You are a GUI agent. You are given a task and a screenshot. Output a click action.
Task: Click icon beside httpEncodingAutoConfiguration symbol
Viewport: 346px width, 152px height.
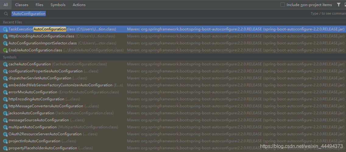click(x=5, y=99)
